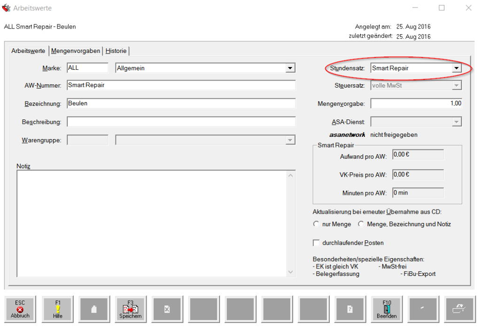Image resolution: width=481 pixels, height=327 pixels.
Task: Click 'Aktualisierung bei erneuter Übernahme aus CD' label
Action: coord(377,212)
